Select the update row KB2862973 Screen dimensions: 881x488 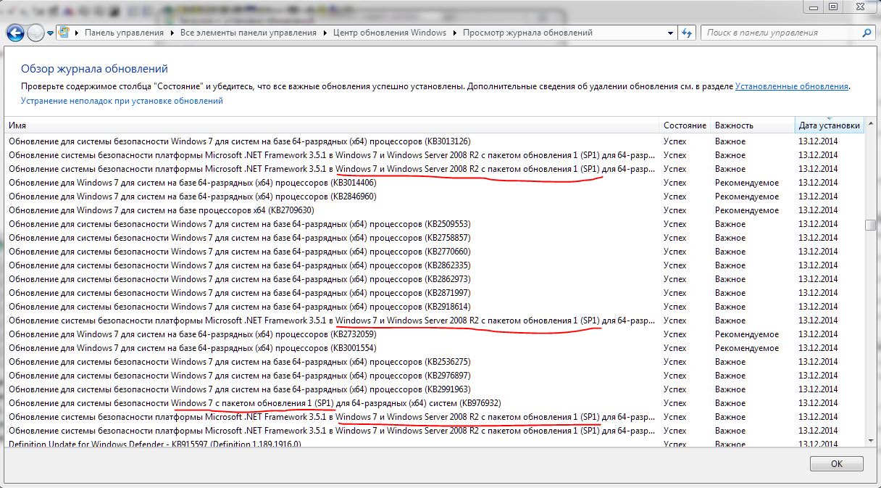[x=435, y=279]
